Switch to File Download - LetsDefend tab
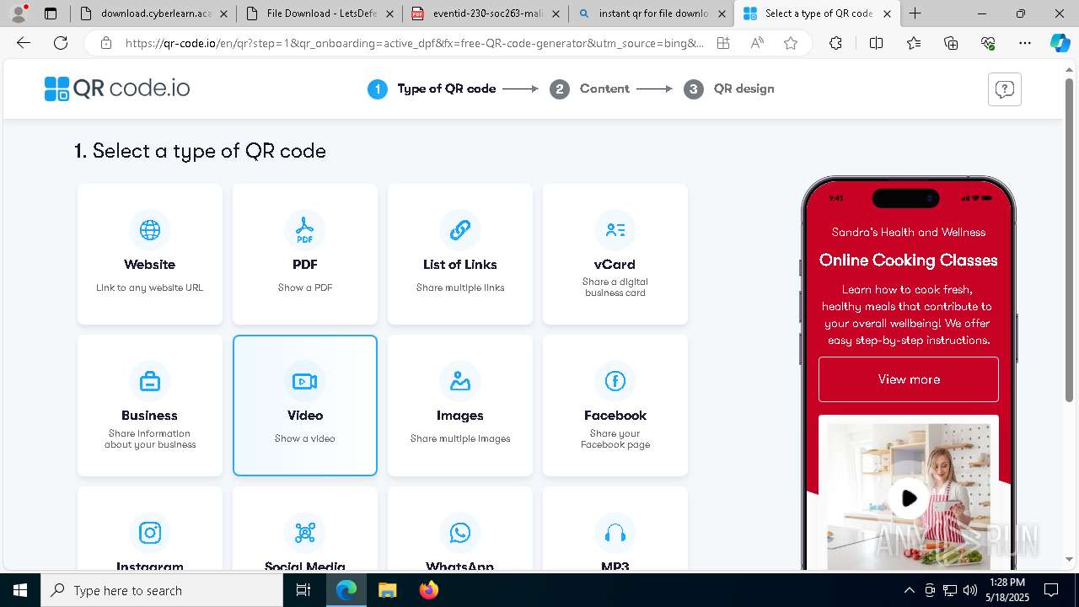The height and width of the screenshot is (607, 1079). click(319, 13)
